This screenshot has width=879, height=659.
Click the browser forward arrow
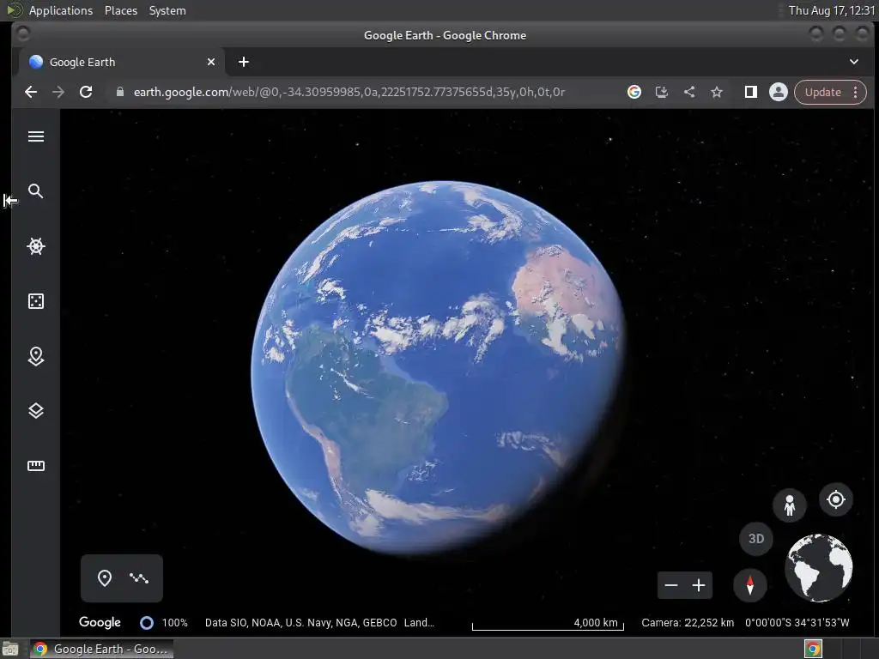tap(58, 92)
